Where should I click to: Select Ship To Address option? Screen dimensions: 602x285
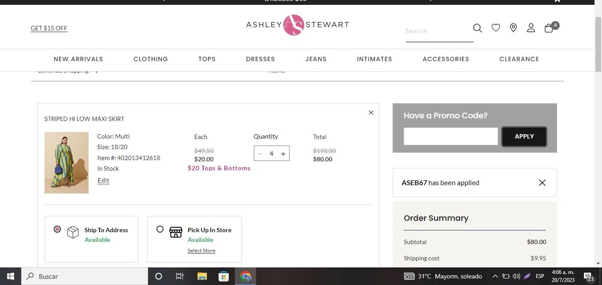click(57, 229)
